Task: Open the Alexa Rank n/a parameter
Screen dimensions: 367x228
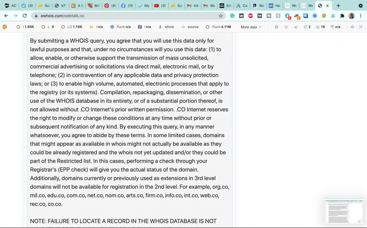Action: 120,27
